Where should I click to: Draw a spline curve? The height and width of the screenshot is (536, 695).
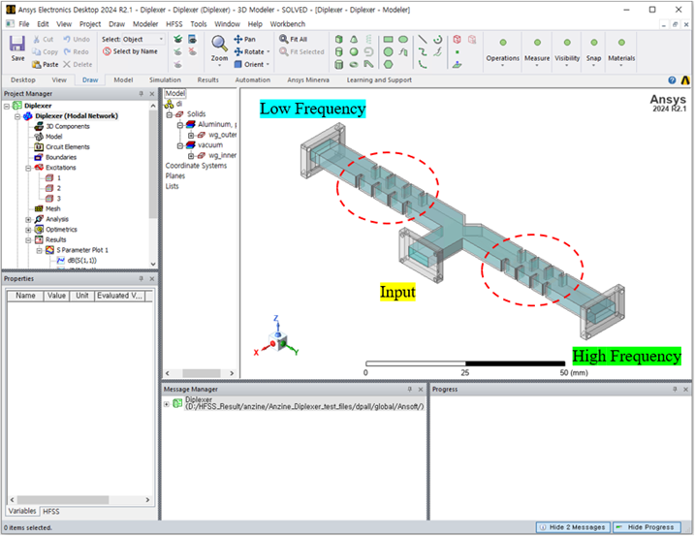pyautogui.click(x=423, y=52)
